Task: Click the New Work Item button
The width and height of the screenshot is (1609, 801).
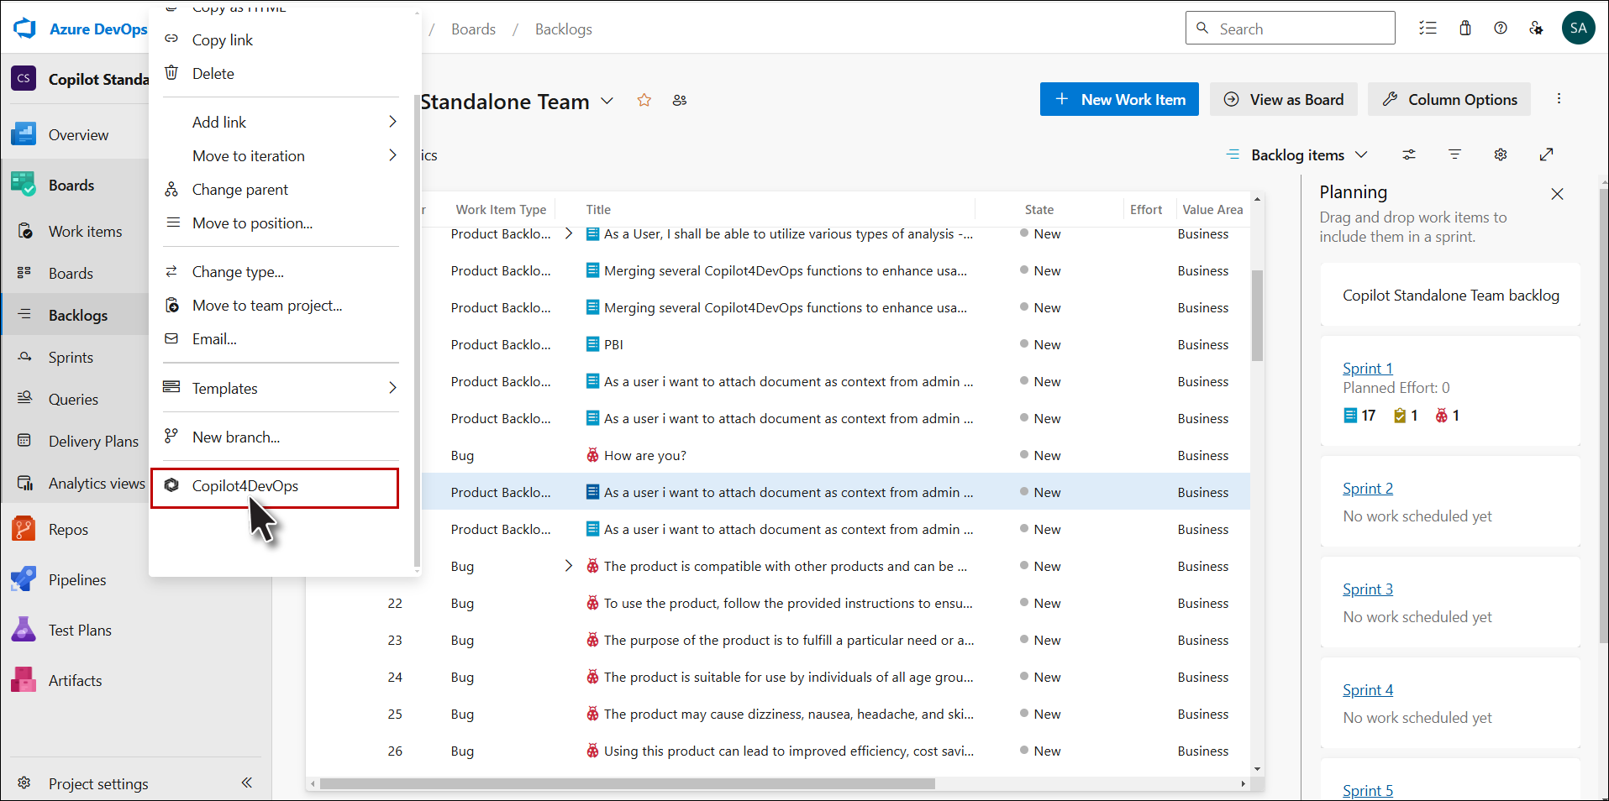Action: point(1119,99)
